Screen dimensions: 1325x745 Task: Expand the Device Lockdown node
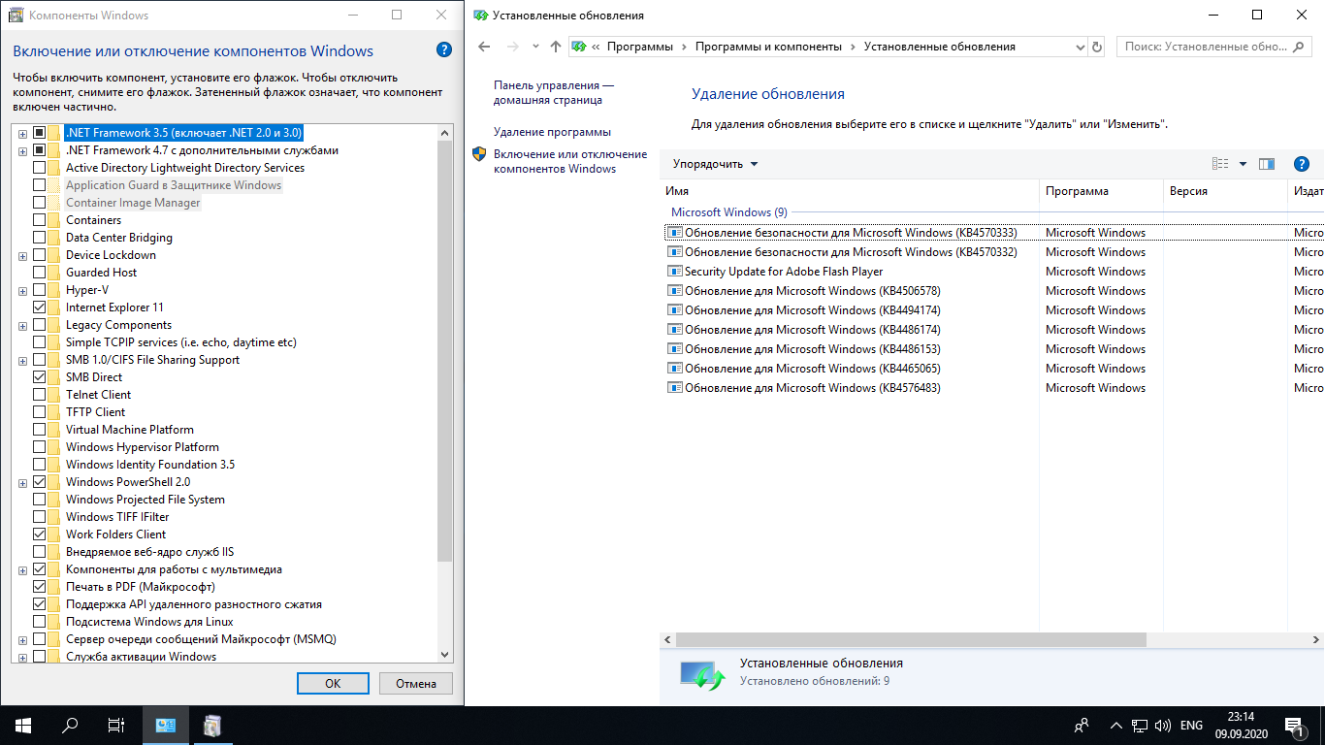22,255
